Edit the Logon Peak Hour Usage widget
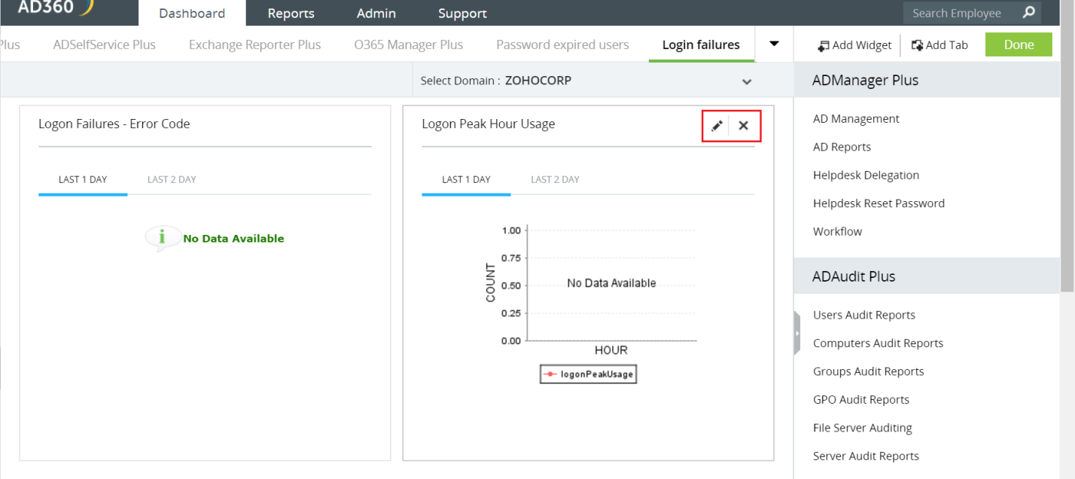 coord(717,126)
